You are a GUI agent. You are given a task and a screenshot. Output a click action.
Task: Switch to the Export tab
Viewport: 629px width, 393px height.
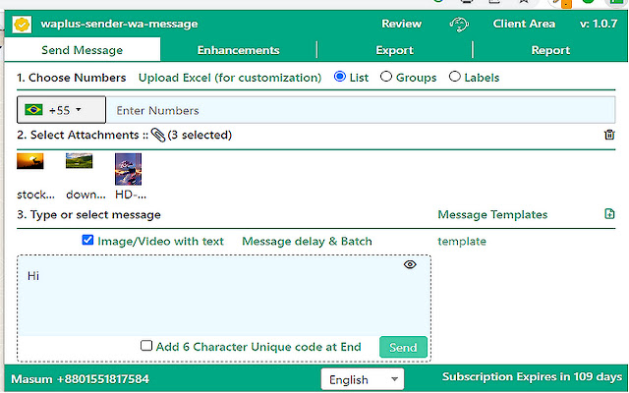tap(394, 50)
